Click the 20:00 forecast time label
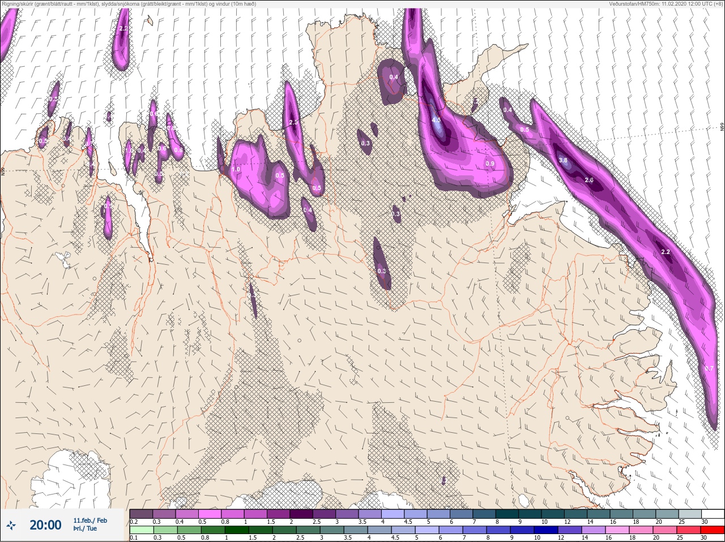 click(45, 525)
